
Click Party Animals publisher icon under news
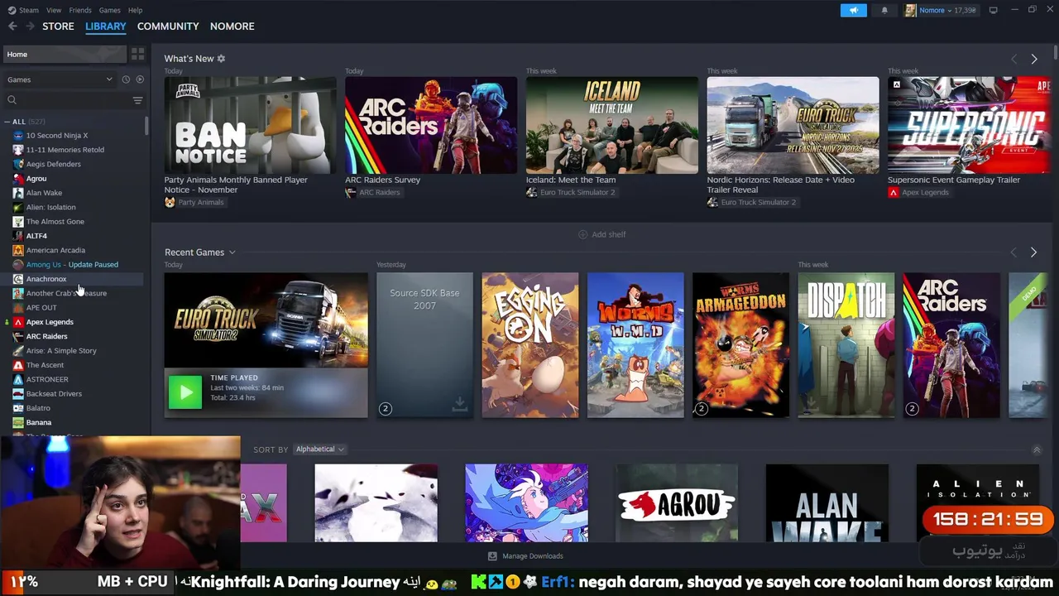pos(170,202)
